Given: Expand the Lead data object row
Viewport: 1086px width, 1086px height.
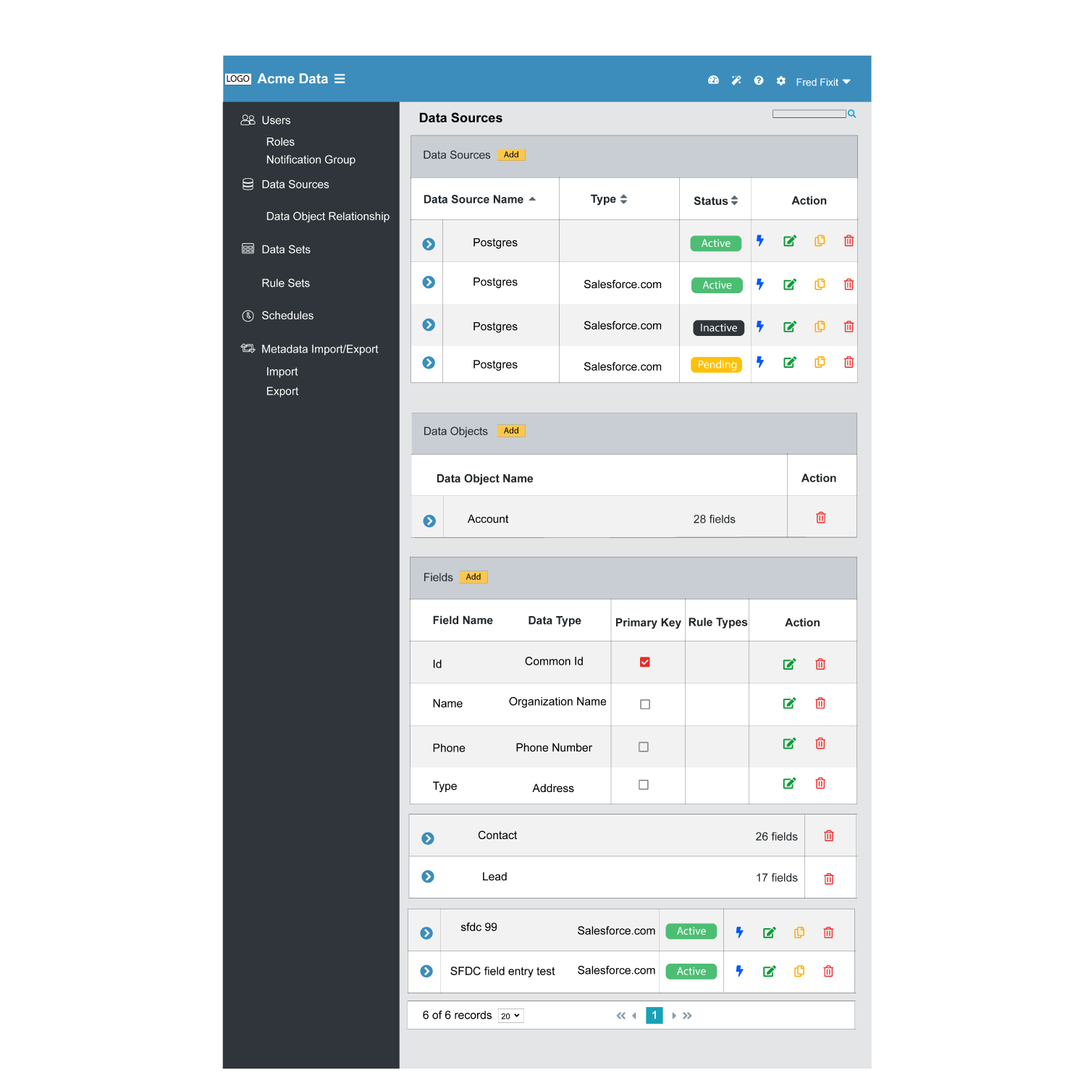Looking at the screenshot, I should [428, 877].
